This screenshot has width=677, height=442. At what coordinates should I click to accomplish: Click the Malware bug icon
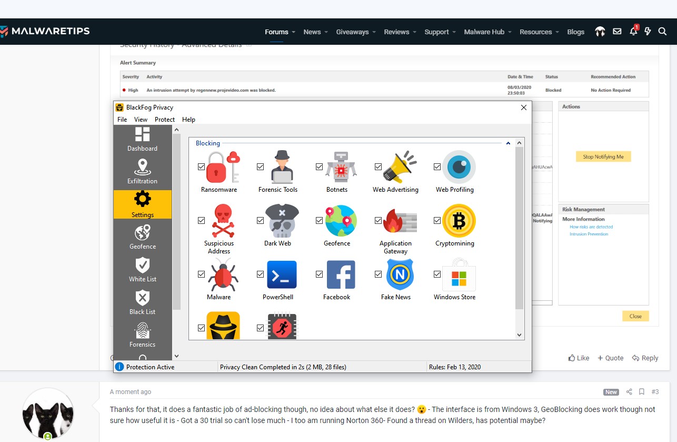(x=223, y=275)
